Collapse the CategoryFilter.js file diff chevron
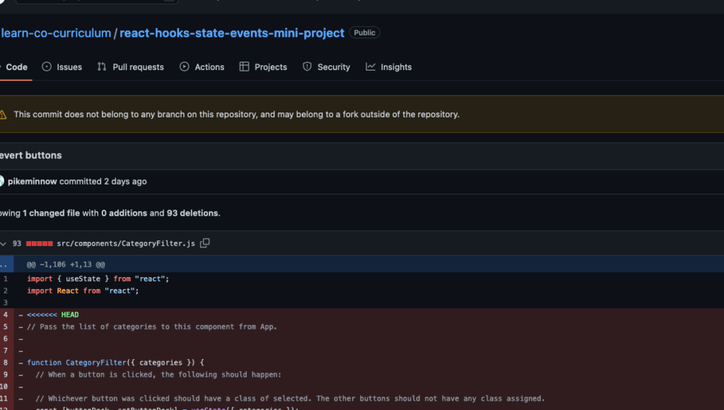Screen dimensions: 724x410 [x=4, y=243]
